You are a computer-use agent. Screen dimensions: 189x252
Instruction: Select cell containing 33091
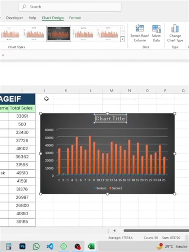[22, 116]
